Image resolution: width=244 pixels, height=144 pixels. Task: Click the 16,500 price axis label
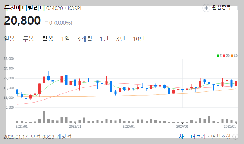click(x=9, y=88)
